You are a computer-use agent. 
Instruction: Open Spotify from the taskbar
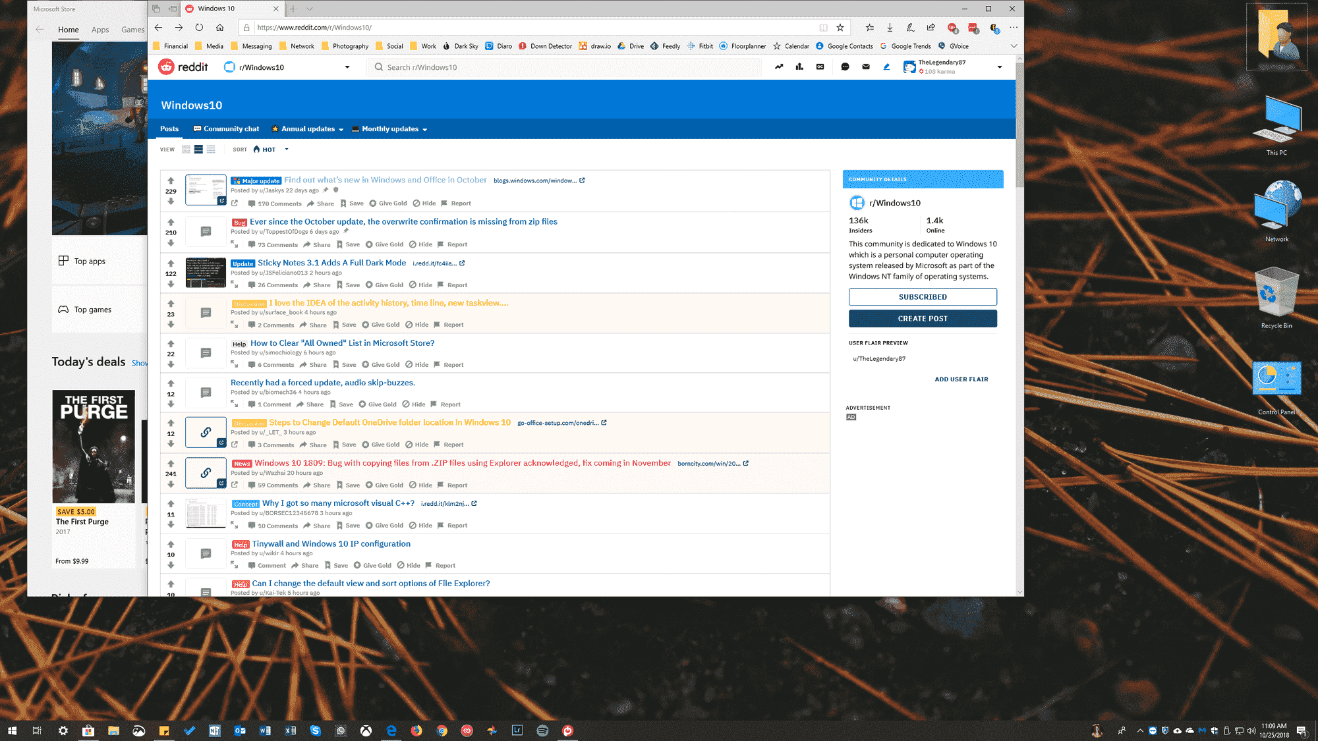542,730
